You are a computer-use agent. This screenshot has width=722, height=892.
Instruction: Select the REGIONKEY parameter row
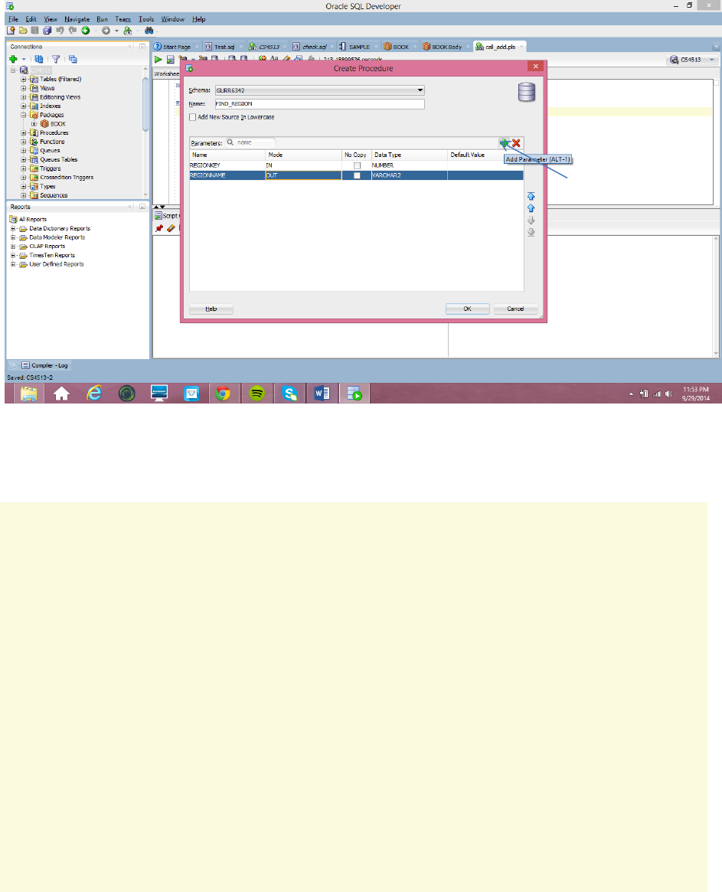click(356, 165)
